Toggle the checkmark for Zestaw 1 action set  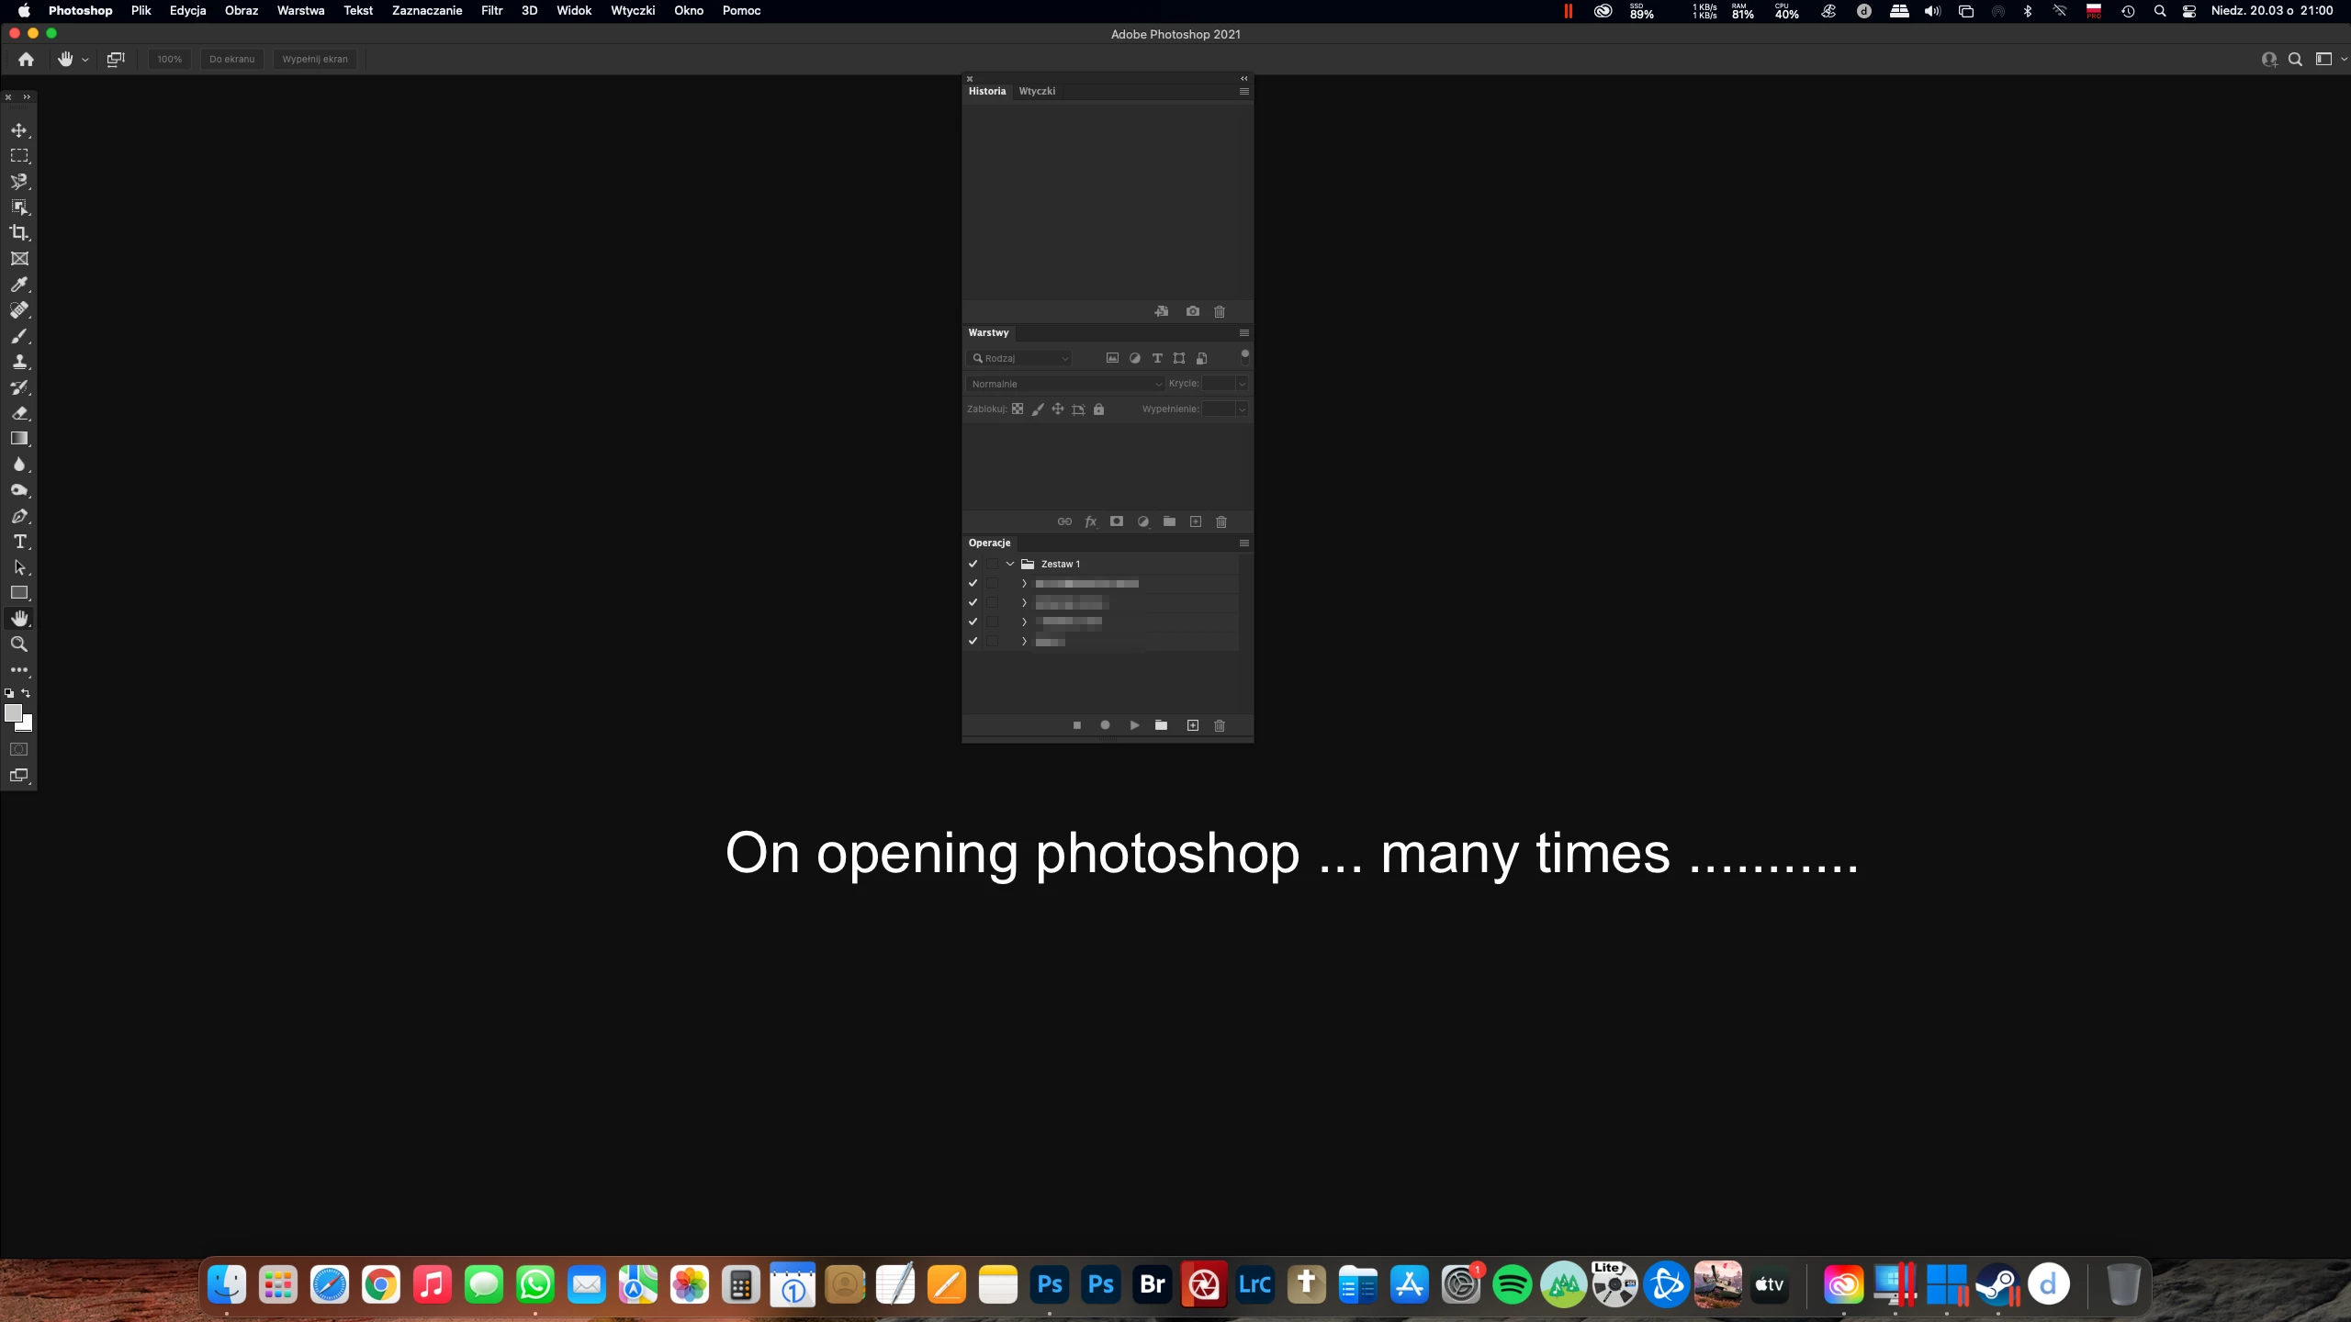pyautogui.click(x=973, y=564)
